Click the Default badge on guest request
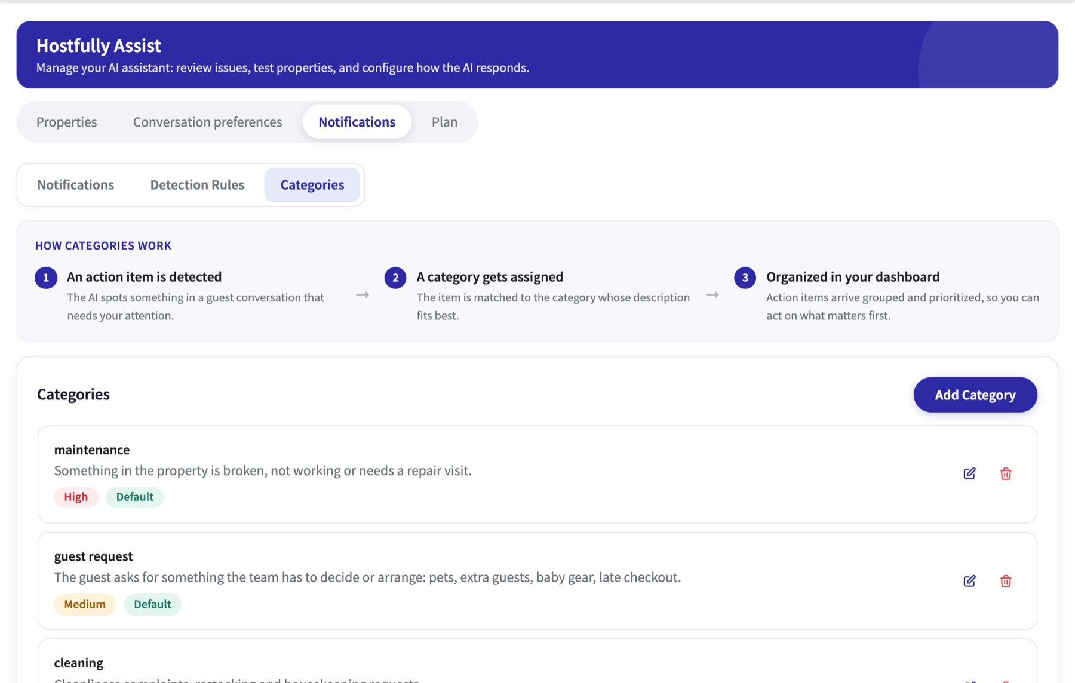 pos(152,604)
